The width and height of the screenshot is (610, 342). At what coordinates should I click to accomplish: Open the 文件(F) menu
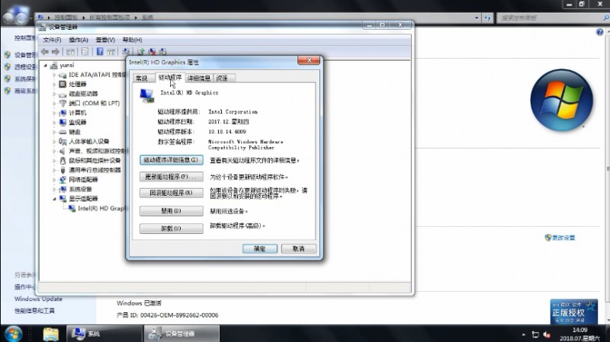tap(52, 40)
